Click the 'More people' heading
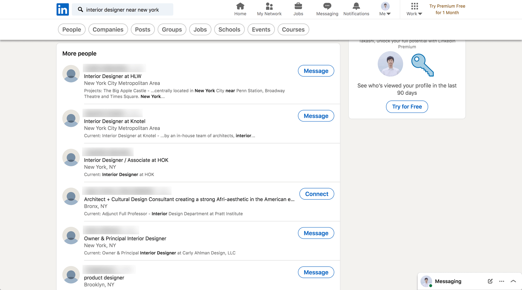The image size is (522, 290). tap(79, 54)
